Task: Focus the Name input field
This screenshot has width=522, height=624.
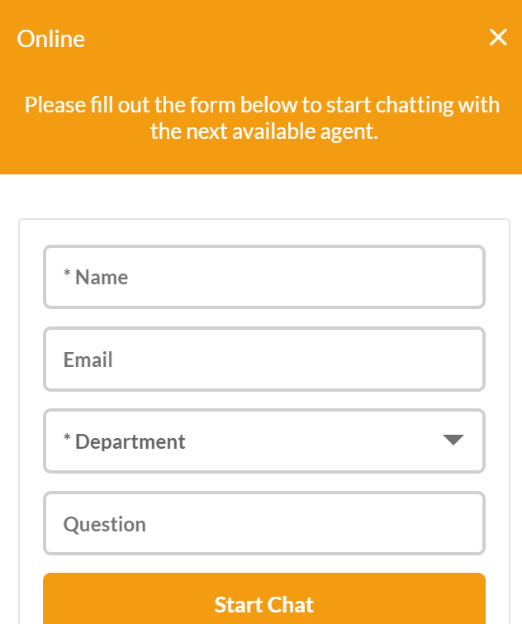Action: [264, 277]
